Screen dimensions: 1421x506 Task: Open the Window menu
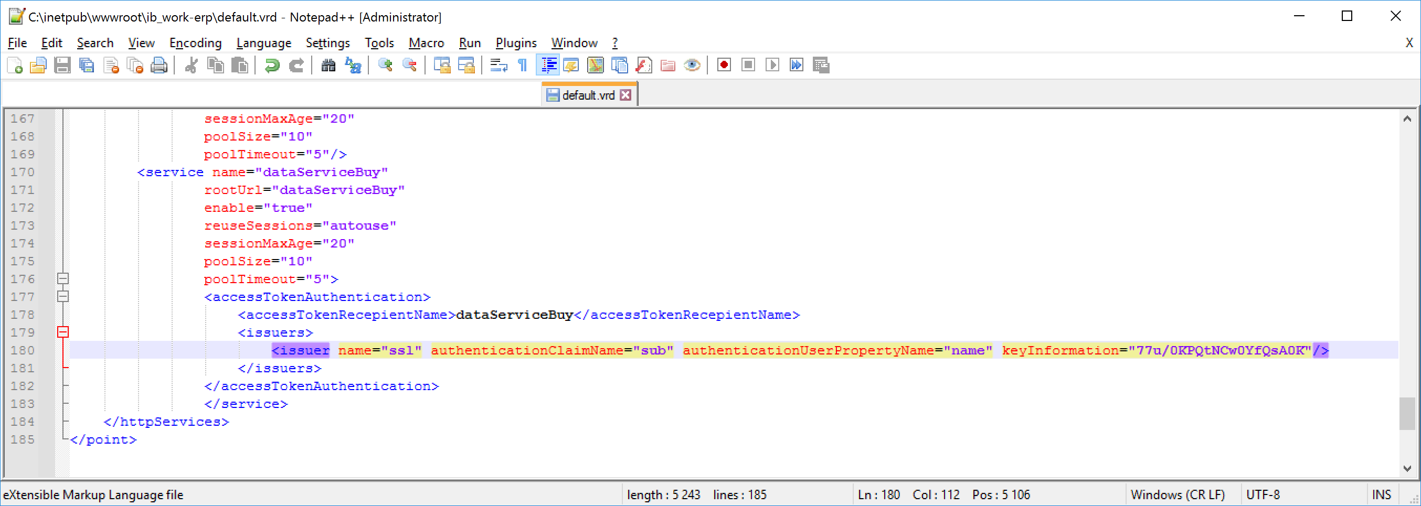(574, 43)
